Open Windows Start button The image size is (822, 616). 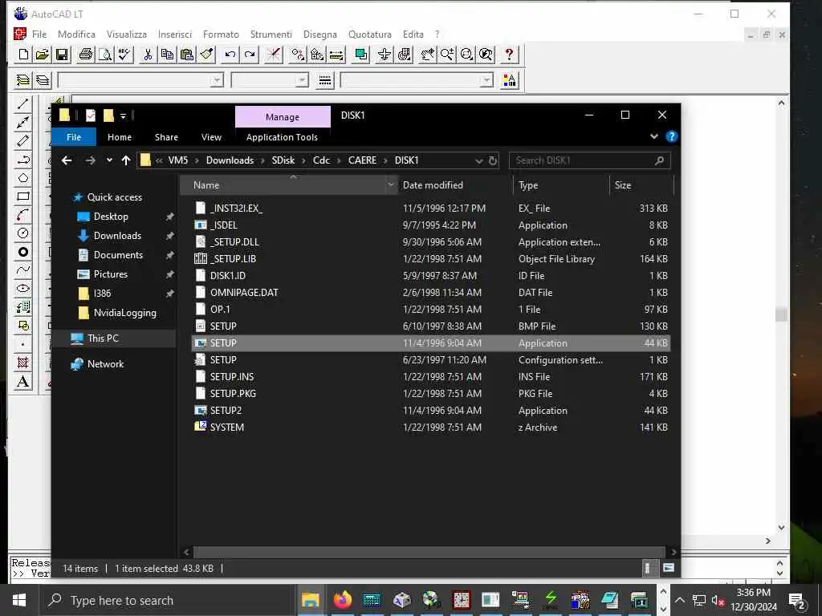pyautogui.click(x=19, y=600)
